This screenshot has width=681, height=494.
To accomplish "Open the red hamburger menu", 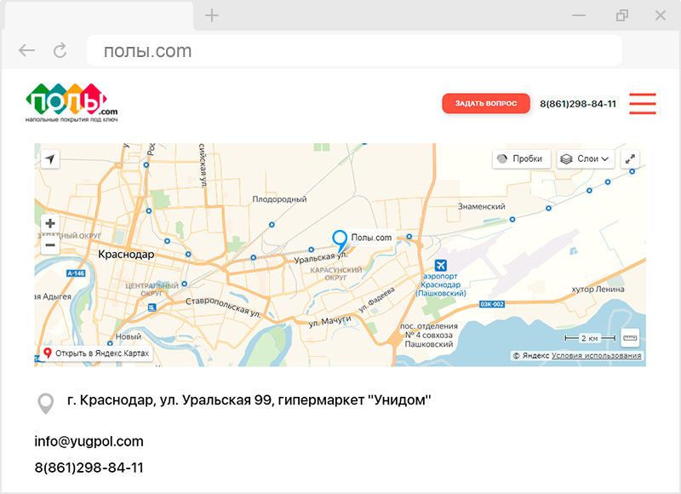I will pyautogui.click(x=643, y=103).
